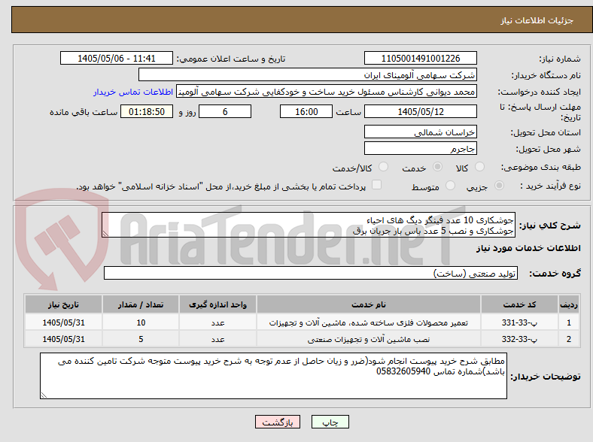Click the جزئیات اطلاعات نیاز page header
The image size is (593, 442).
[537, 20]
